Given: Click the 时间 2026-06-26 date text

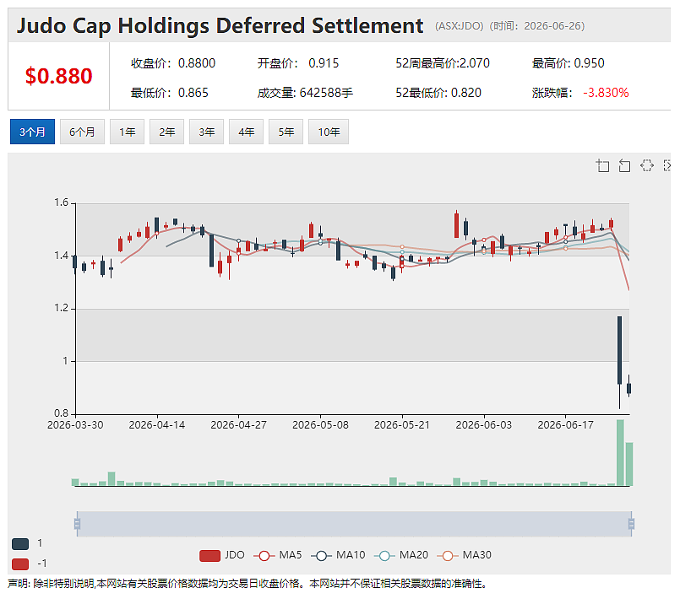Looking at the screenshot, I should click(x=537, y=26).
